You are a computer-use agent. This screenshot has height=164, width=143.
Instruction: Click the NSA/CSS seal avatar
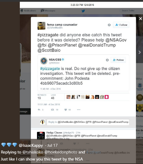pos(44,61)
